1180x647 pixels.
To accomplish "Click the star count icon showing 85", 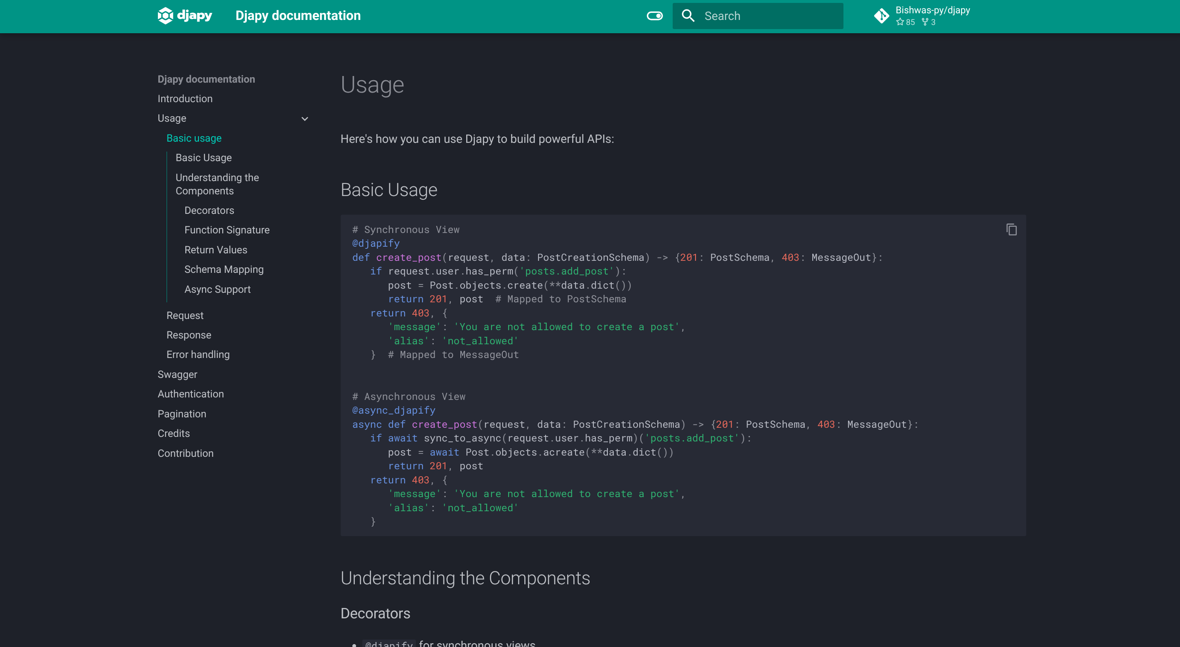I will [x=907, y=22].
